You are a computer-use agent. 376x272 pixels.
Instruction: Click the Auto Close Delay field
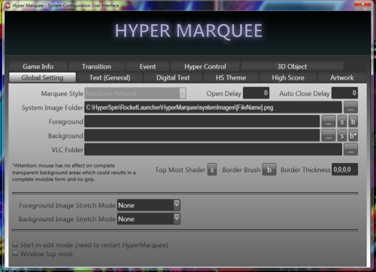pyautogui.click(x=344, y=93)
